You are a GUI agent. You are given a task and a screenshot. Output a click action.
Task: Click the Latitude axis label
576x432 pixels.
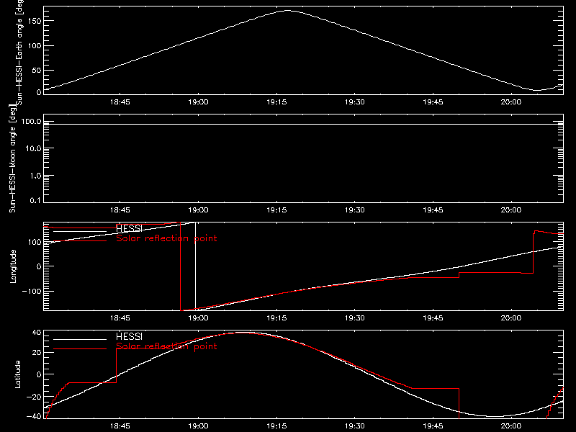17,374
